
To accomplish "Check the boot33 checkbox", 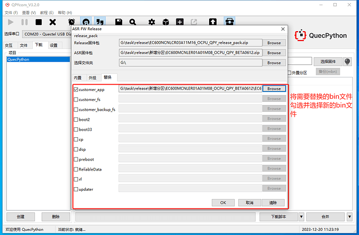I will 76,129.
